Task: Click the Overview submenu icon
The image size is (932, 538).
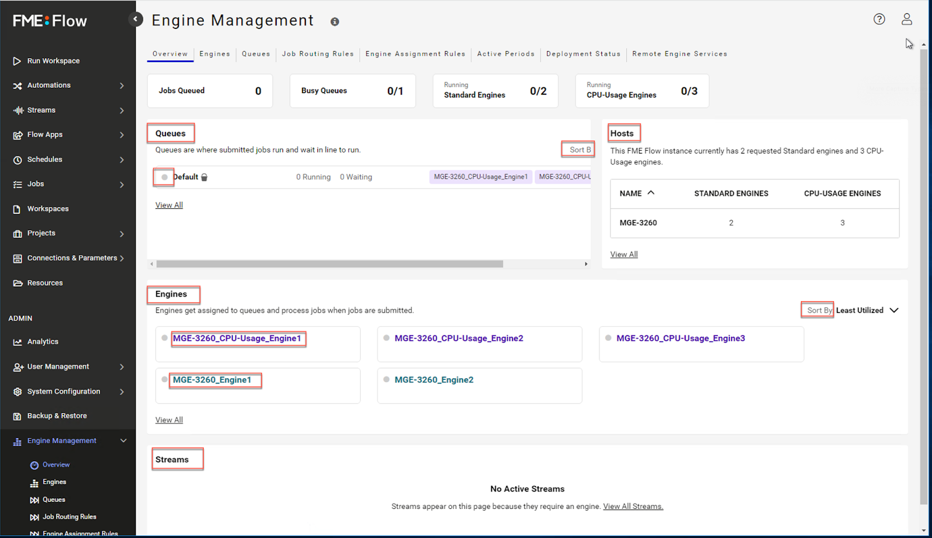Action: [x=34, y=465]
